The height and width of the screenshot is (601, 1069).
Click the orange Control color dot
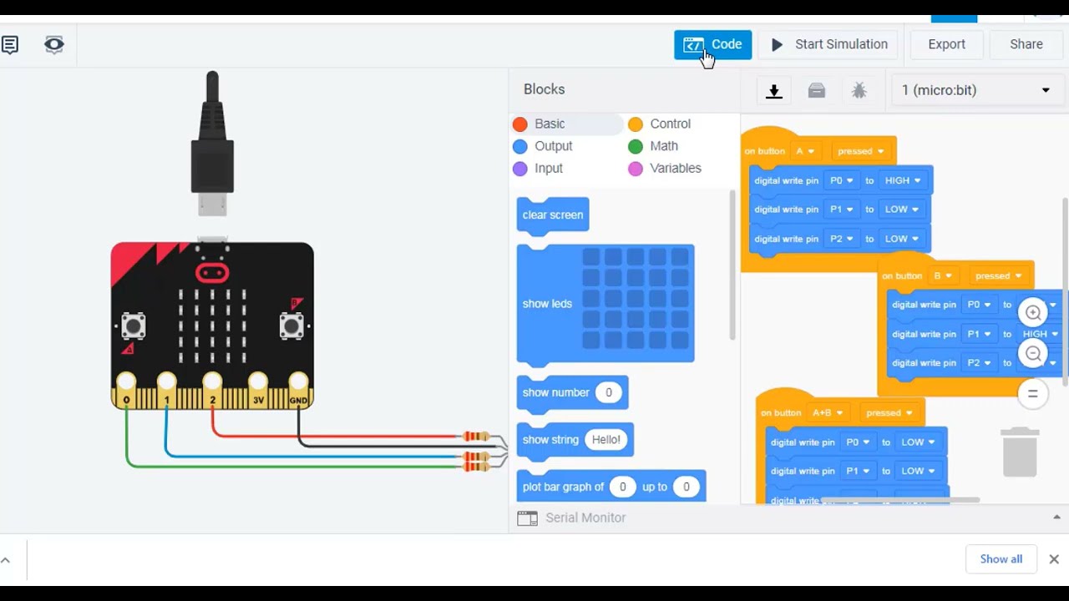[x=636, y=124]
